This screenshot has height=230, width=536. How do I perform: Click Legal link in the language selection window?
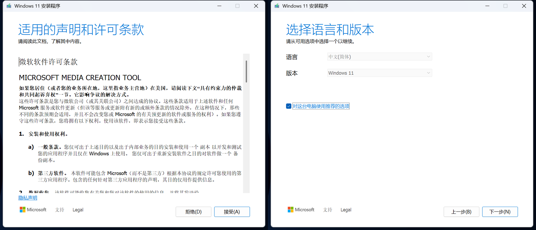[346, 210]
